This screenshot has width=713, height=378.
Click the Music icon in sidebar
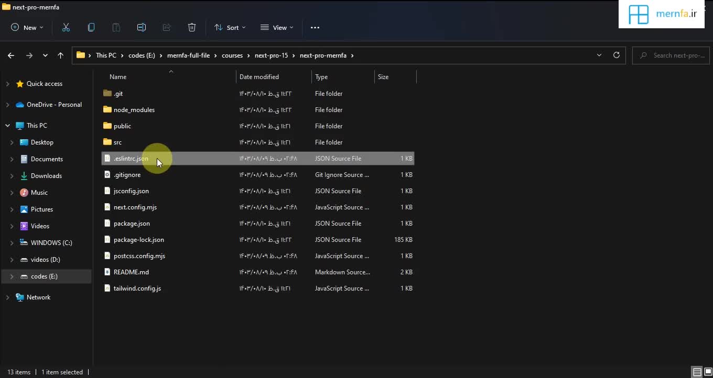coord(24,193)
